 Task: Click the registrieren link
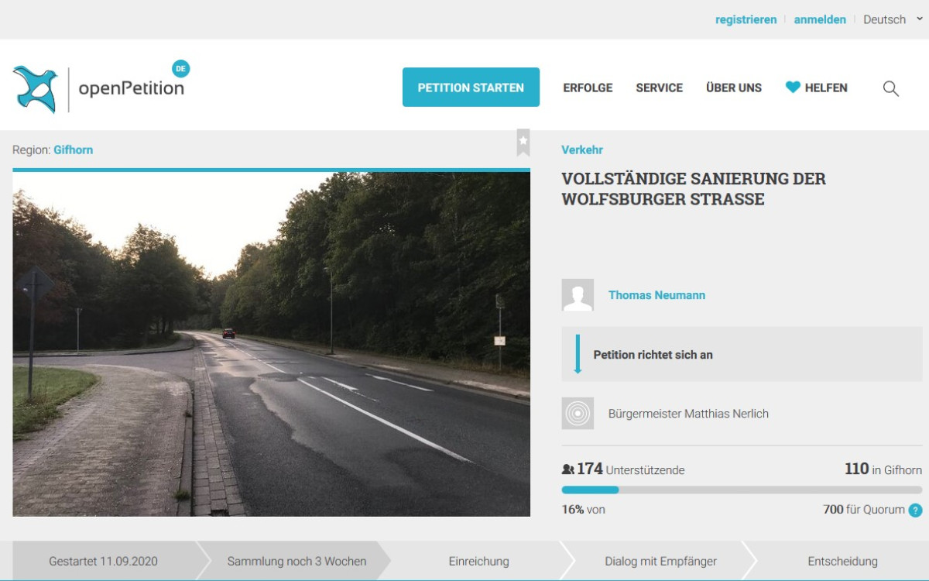pyautogui.click(x=746, y=19)
